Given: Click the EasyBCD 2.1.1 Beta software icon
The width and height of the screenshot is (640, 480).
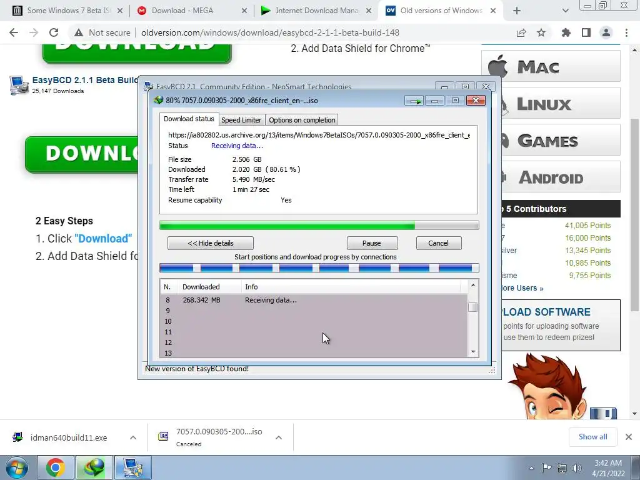Looking at the screenshot, I should click(18, 85).
